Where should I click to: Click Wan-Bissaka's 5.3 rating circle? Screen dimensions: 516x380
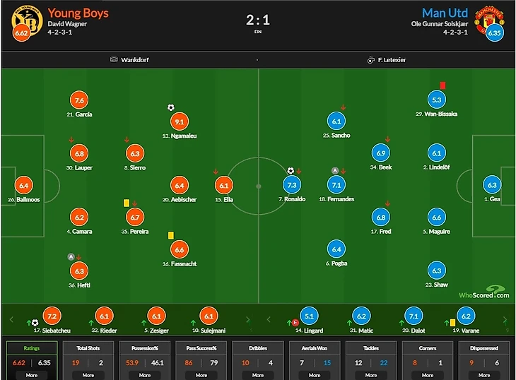point(436,100)
